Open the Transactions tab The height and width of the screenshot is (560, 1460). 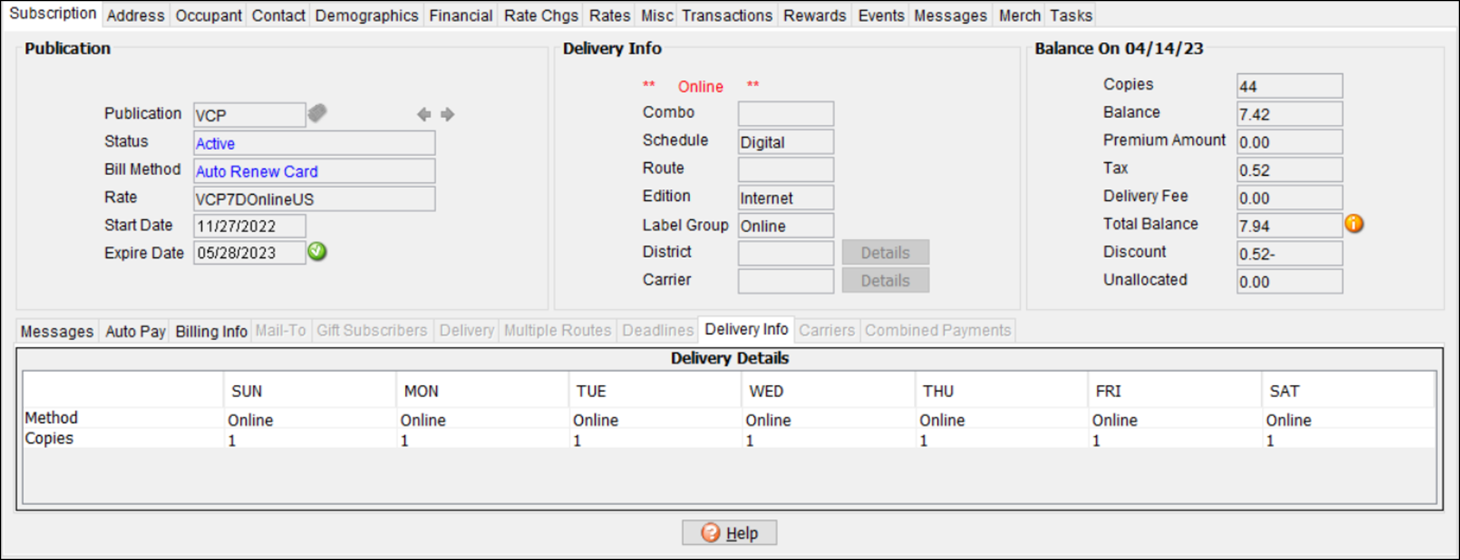tap(727, 16)
